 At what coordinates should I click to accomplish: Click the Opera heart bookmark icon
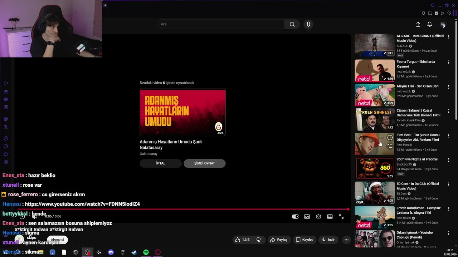pos(449,13)
